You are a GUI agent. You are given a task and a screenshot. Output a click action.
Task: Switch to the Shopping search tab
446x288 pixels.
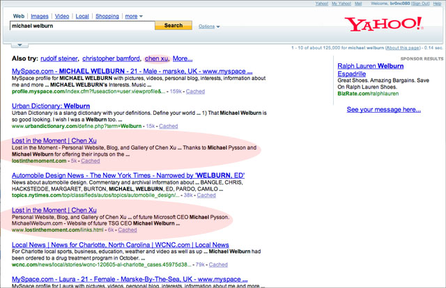(x=107, y=16)
